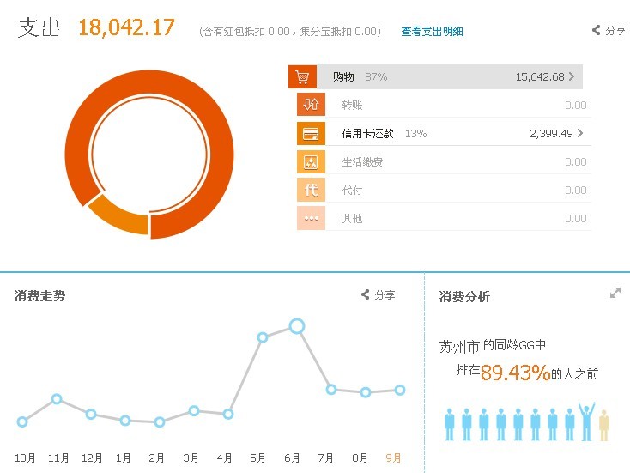This screenshot has height=473, width=630.
Task: Expand the 信用卡还款 row chevron arrow
Action: click(580, 134)
